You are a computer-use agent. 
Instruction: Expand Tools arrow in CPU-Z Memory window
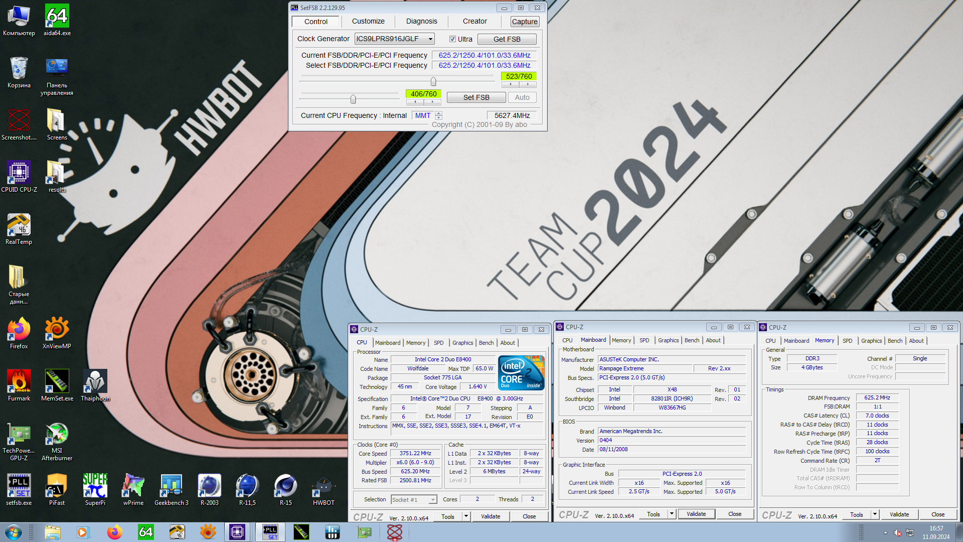[x=875, y=514]
